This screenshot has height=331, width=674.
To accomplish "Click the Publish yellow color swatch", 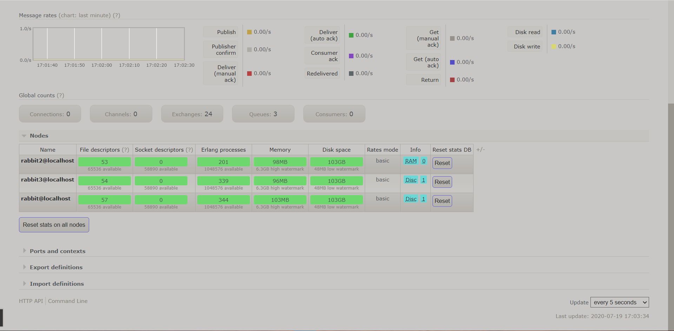I will pos(249,32).
